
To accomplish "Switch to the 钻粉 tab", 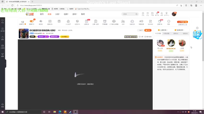I will [185, 33].
